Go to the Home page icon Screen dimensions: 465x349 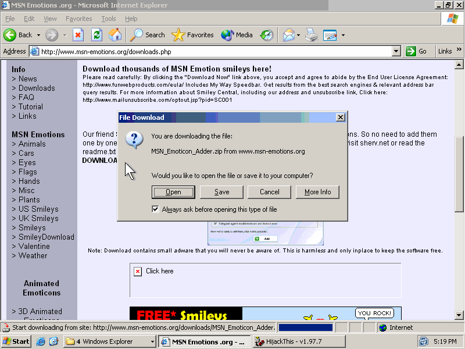pos(115,35)
